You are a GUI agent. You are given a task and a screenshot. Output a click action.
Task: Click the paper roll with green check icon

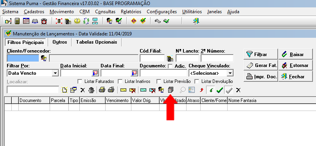[x=167, y=21]
